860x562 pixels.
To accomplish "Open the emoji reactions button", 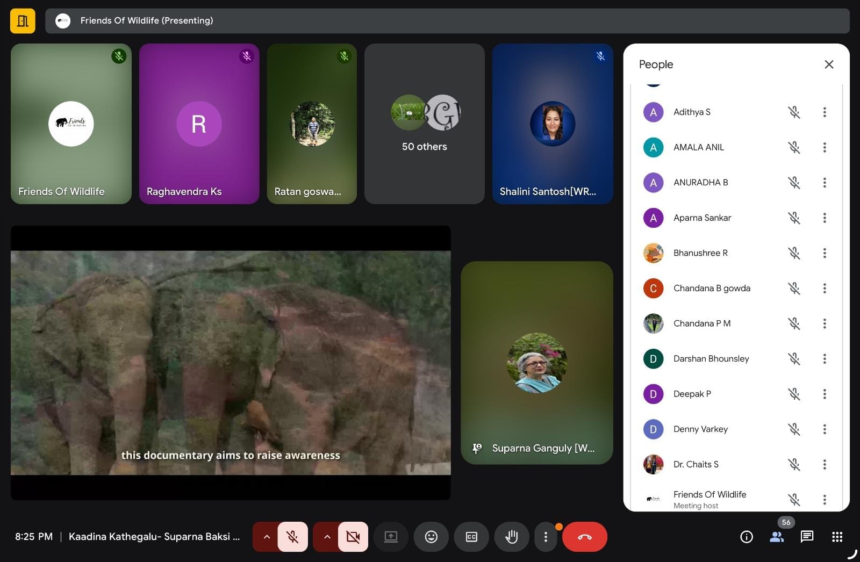I will coord(431,537).
